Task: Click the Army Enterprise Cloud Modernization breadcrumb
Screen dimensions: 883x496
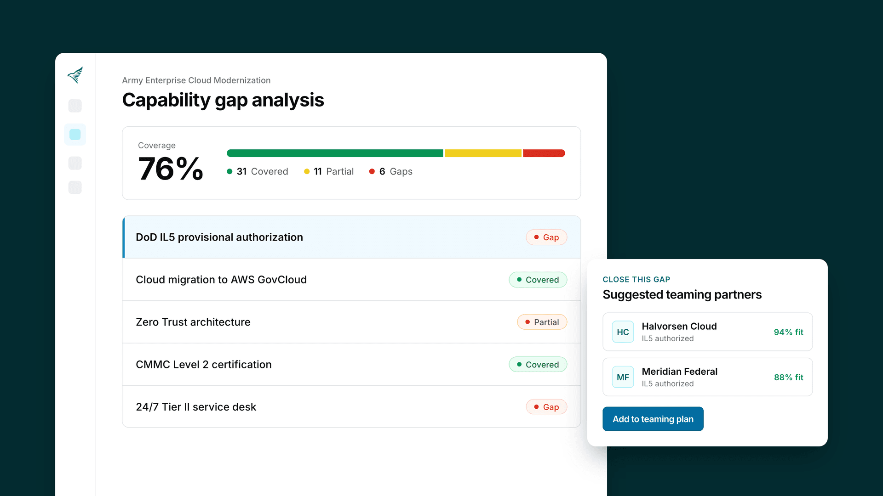Action: (x=196, y=80)
